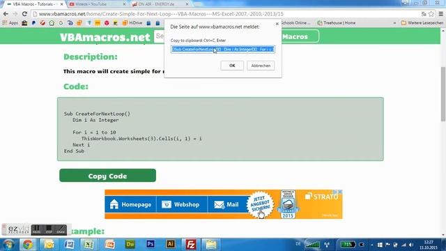Click the Homepage item in the Strato ad
The image size is (446, 251).
130,204
